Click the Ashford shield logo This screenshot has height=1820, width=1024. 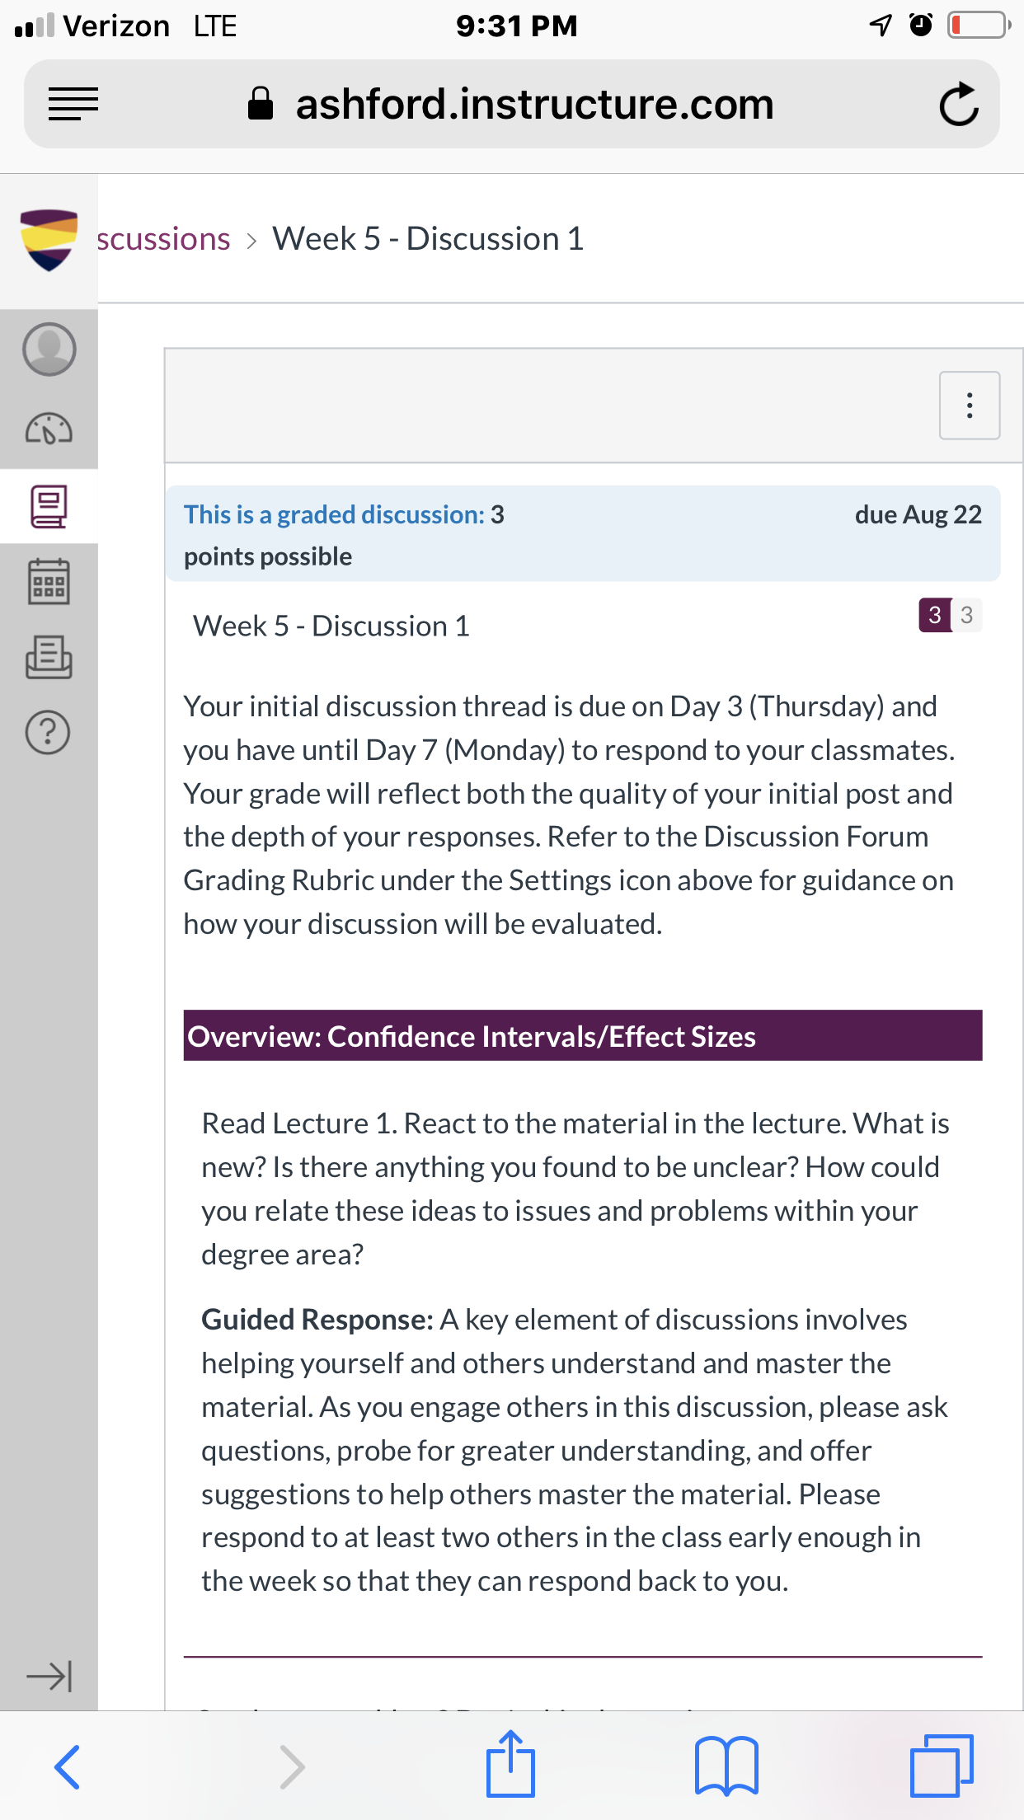(x=49, y=239)
